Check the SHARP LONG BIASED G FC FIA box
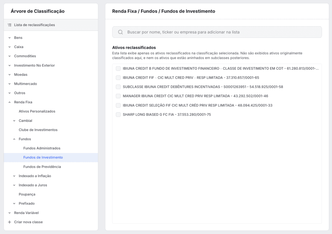This screenshot has height=234, width=332. [118, 115]
